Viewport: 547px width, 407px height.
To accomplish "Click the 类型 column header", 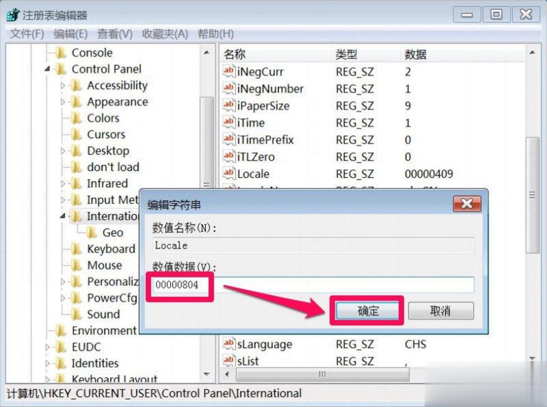I will pos(365,54).
